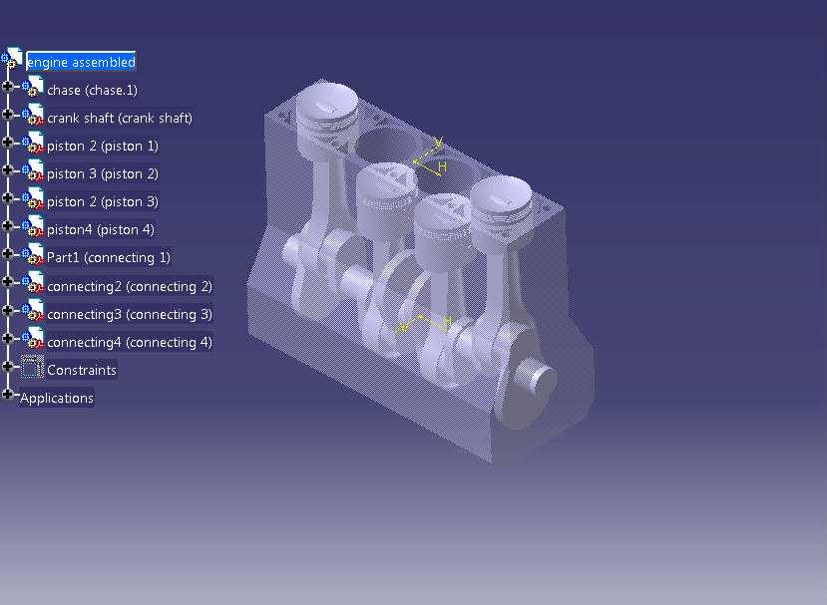The image size is (827, 605).
Task: Expand the Constraints node
Action: tap(7, 365)
